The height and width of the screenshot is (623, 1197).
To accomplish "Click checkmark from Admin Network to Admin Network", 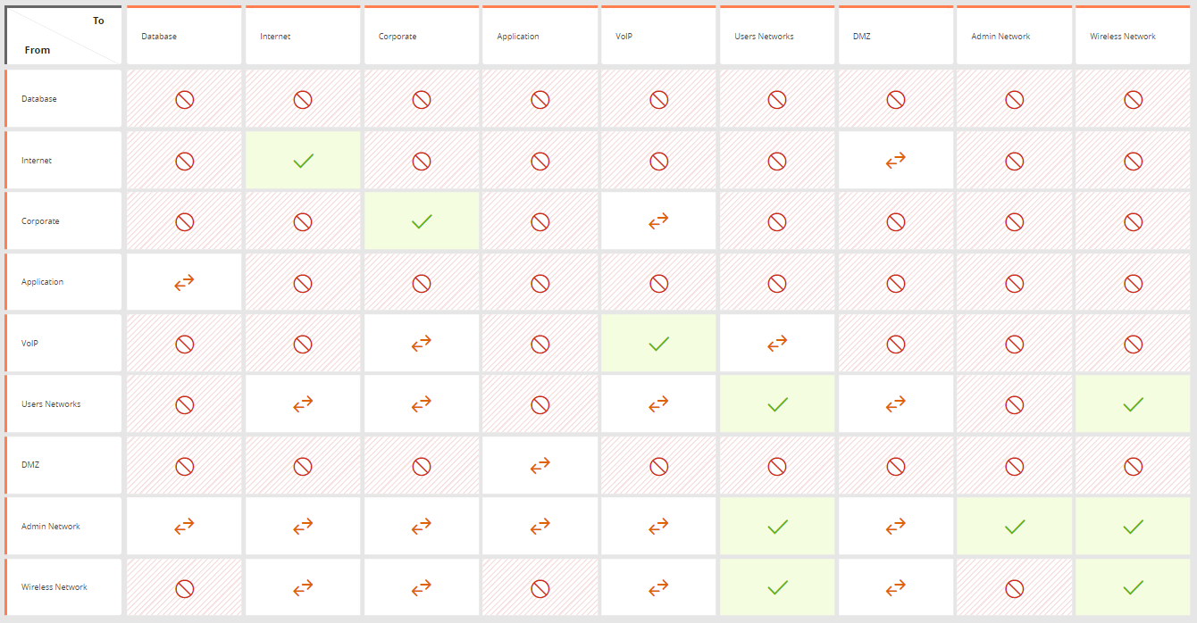I will (x=1014, y=527).
